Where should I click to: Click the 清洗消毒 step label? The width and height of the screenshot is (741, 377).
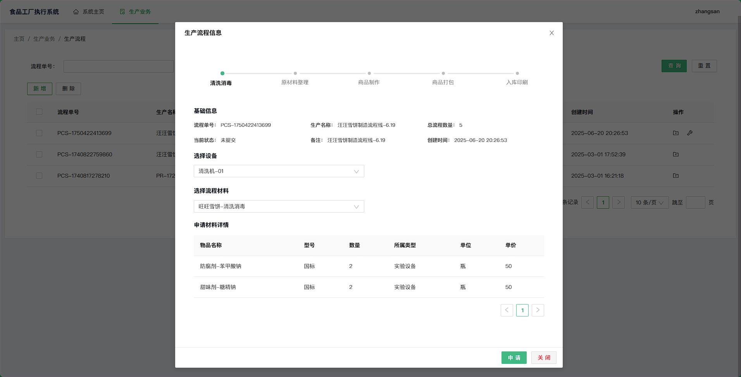[x=221, y=83]
